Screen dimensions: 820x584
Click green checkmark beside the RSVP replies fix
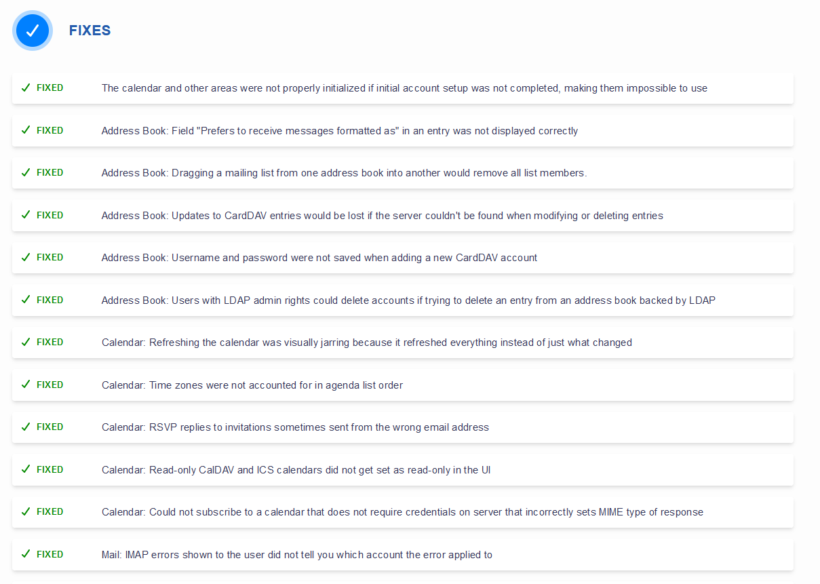(x=26, y=427)
